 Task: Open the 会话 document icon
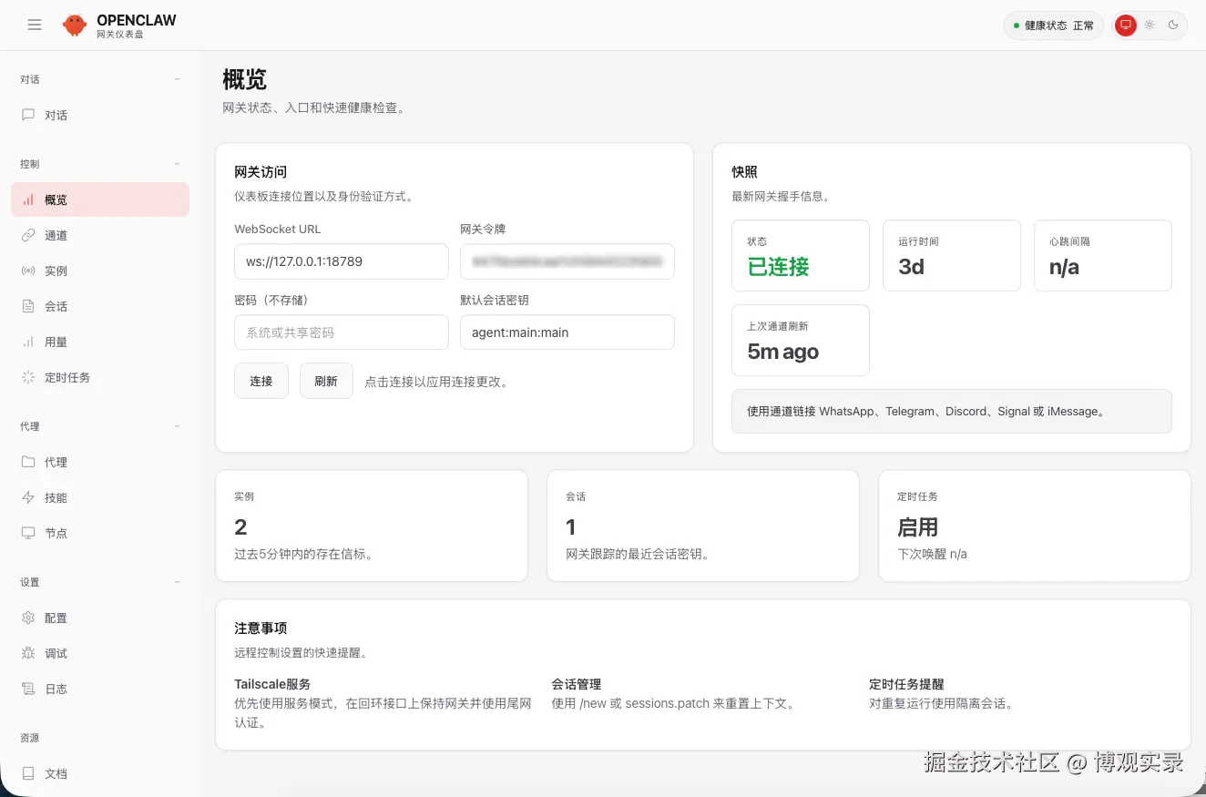click(x=28, y=306)
